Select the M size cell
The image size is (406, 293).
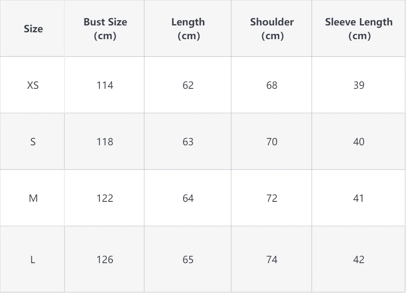[x=33, y=198]
